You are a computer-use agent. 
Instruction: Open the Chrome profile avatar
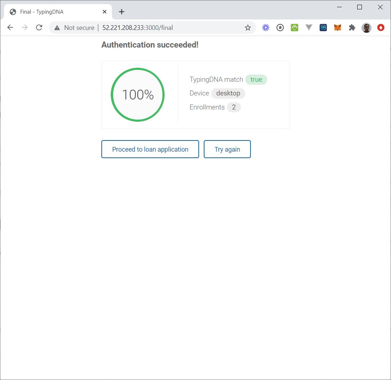click(x=366, y=27)
